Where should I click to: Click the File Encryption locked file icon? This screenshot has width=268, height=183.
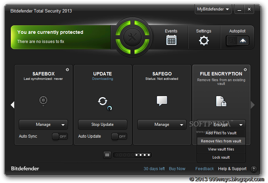221,101
